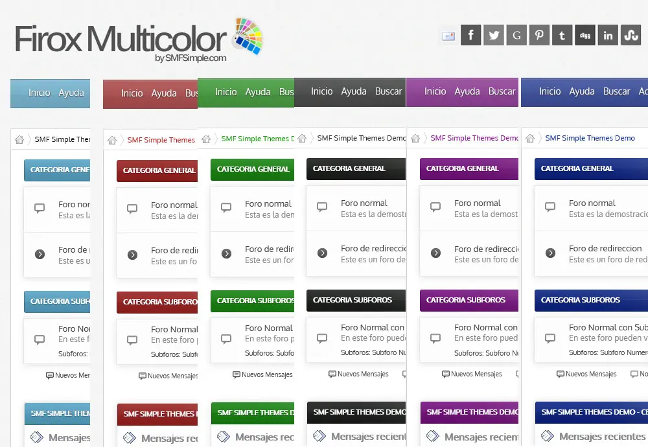Open red SMF Simple Themes breadcrumb link
648x447 pixels.
[x=161, y=141]
